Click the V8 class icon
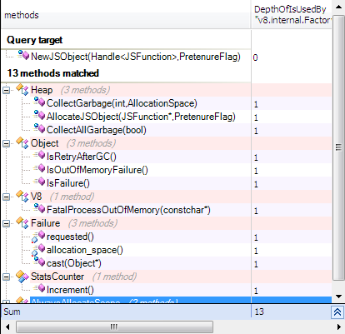Image resolution: width=345 pixels, height=334 pixels. pos(22,196)
